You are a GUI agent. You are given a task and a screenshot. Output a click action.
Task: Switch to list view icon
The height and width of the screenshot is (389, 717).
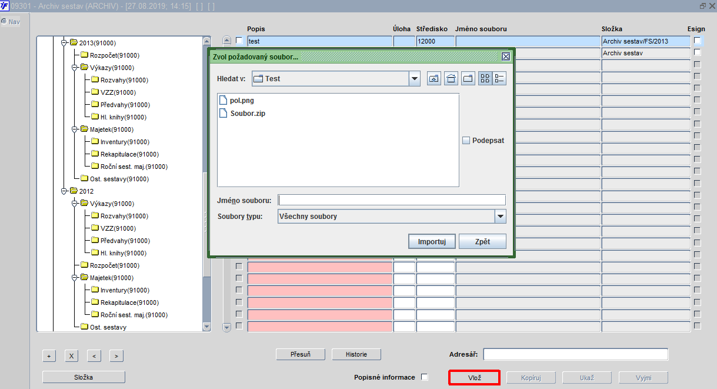click(x=485, y=78)
